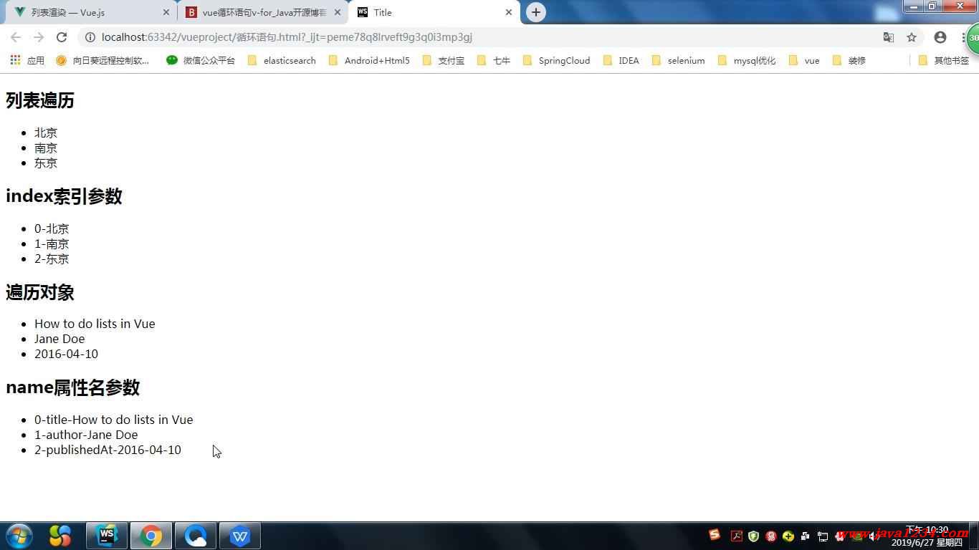The height and width of the screenshot is (550, 979).
Task: Open the 应用 apps shortcut
Action: (27, 60)
